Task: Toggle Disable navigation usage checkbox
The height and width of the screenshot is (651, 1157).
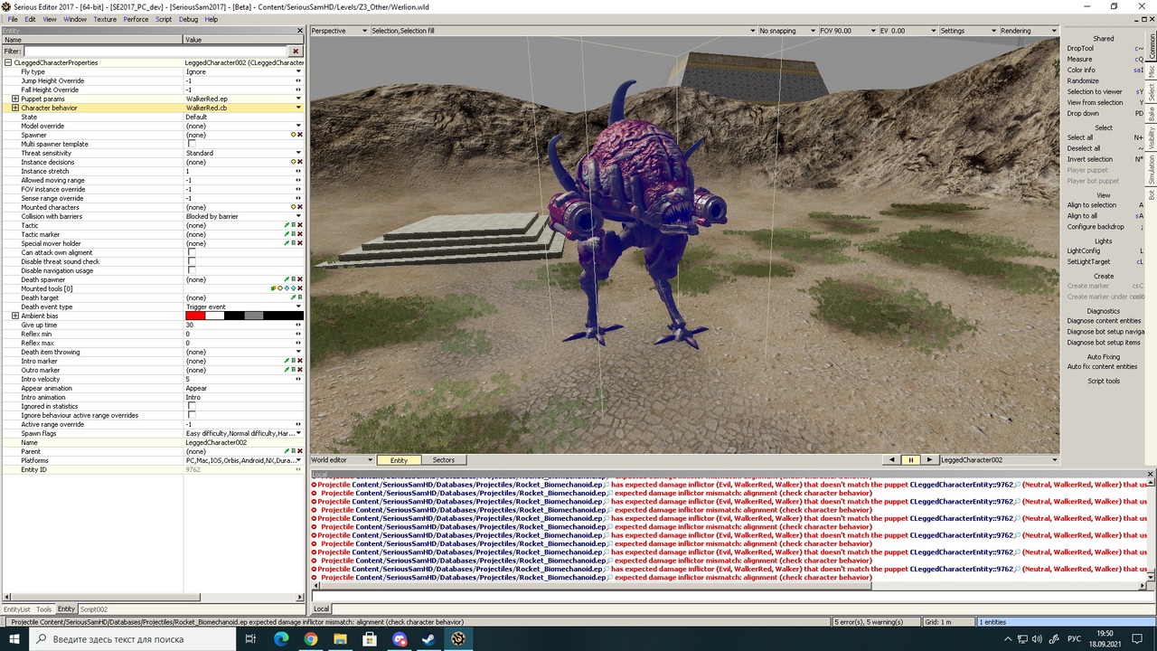Action: coord(192,270)
